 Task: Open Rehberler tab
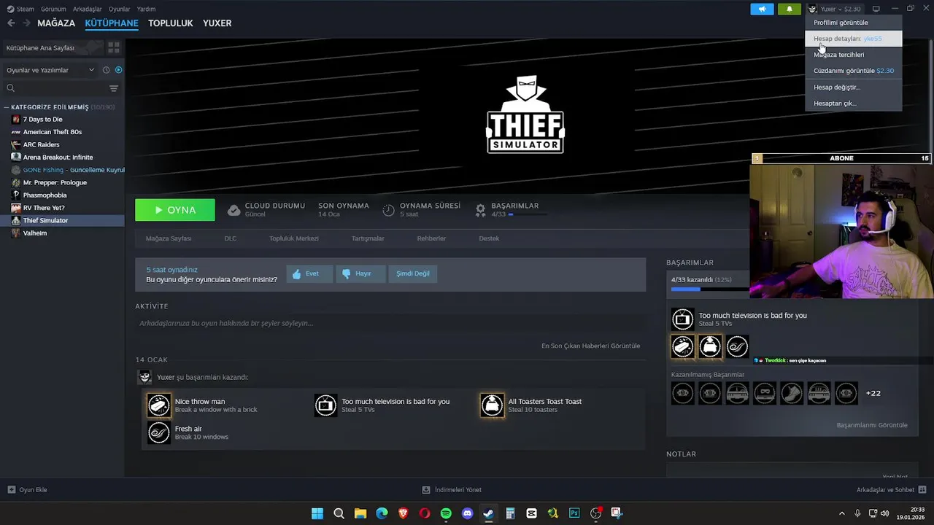[431, 238]
